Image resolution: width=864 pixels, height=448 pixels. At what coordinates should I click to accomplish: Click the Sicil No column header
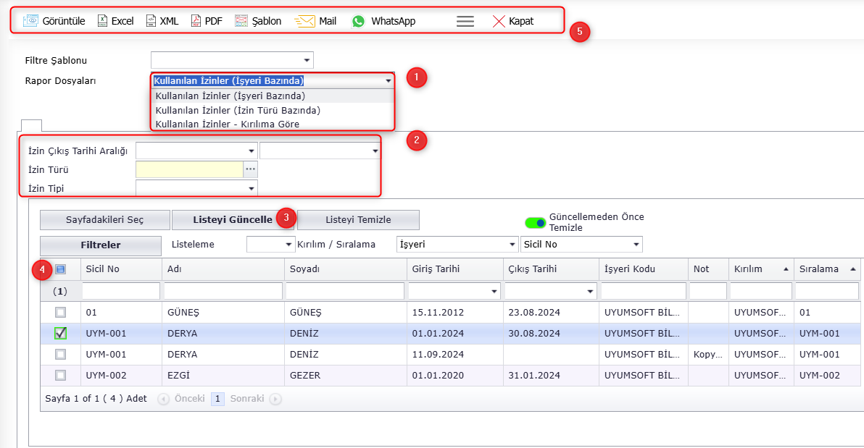121,269
